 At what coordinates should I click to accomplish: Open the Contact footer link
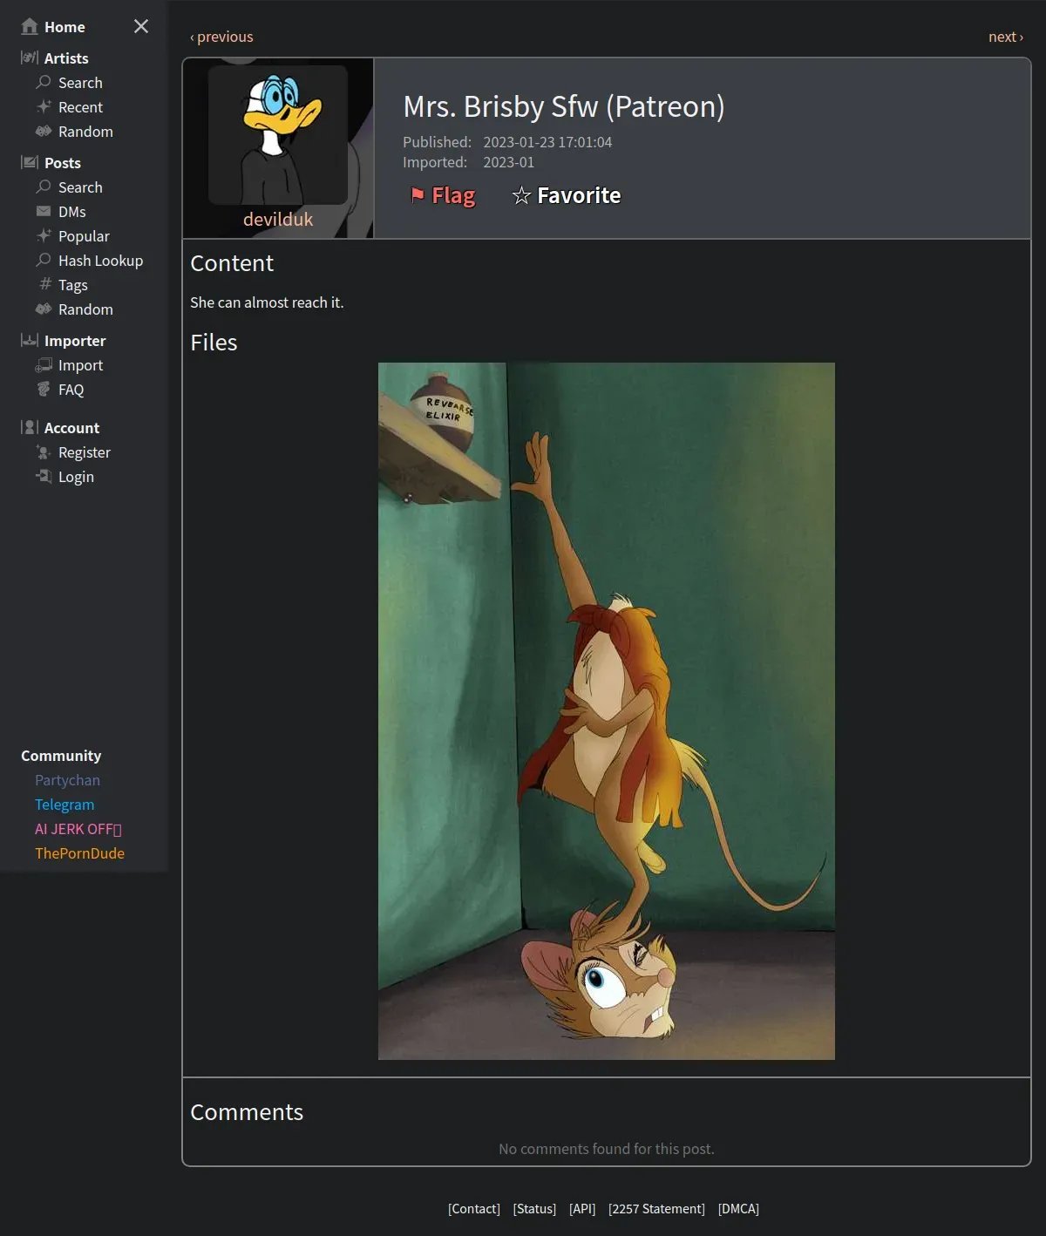pos(474,1208)
